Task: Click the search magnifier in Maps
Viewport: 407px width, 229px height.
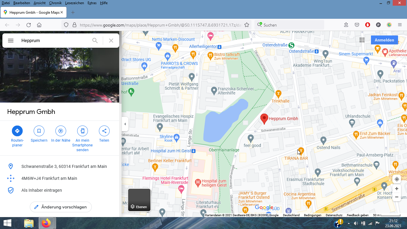Action: (95, 41)
